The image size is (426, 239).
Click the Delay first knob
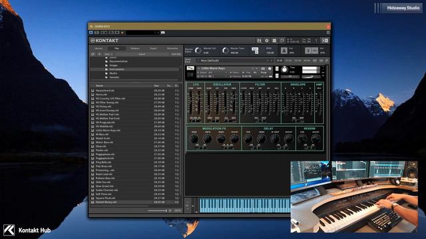pyautogui.click(x=248, y=139)
